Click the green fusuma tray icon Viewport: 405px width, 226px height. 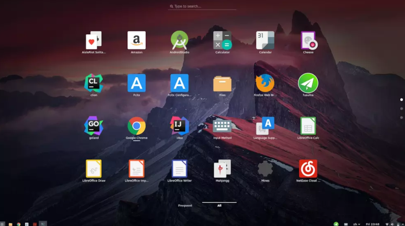(x=336, y=224)
